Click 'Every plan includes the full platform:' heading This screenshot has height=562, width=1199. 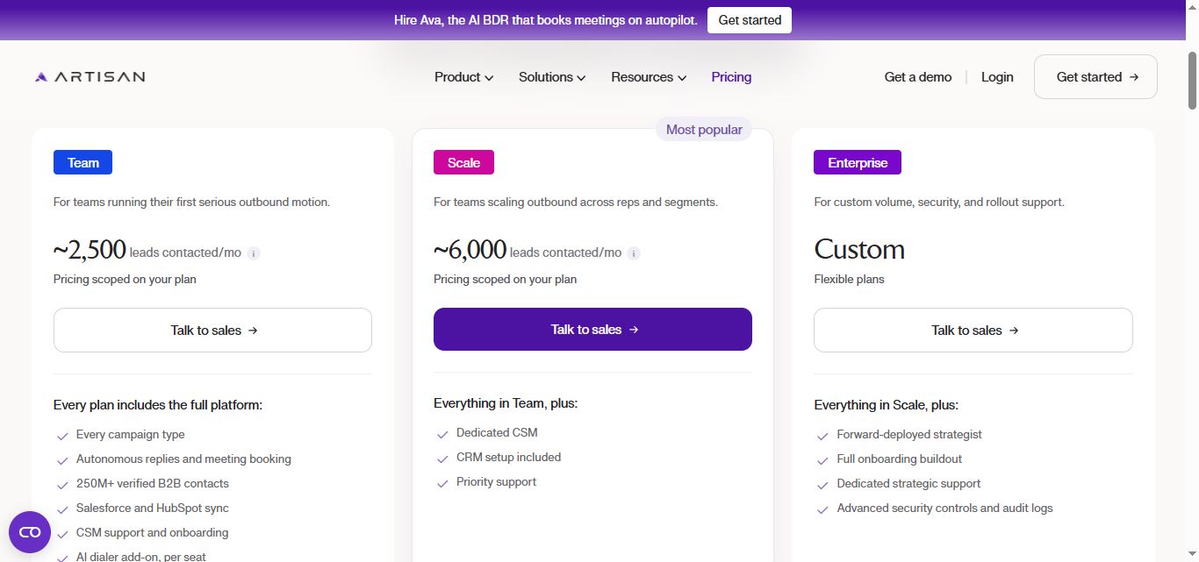(x=158, y=405)
